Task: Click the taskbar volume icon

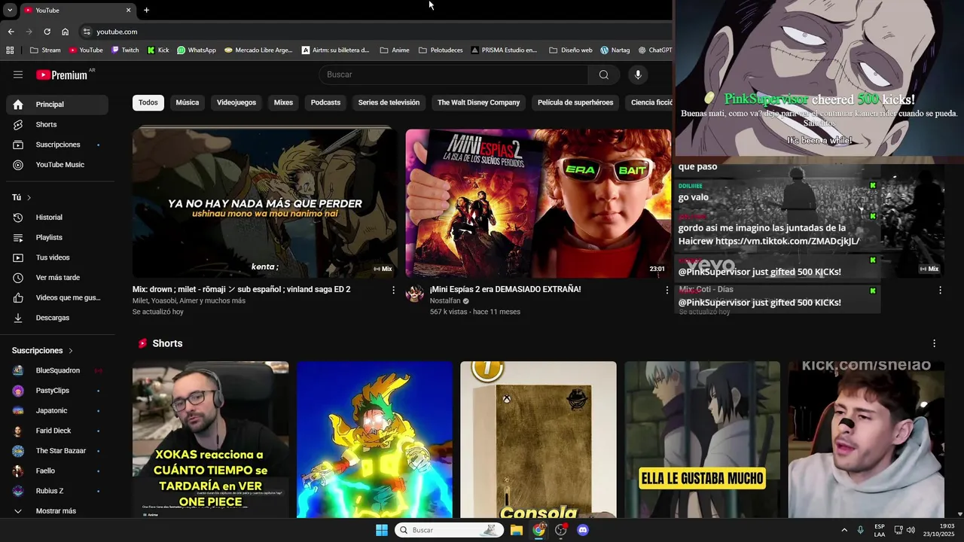Action: (911, 530)
